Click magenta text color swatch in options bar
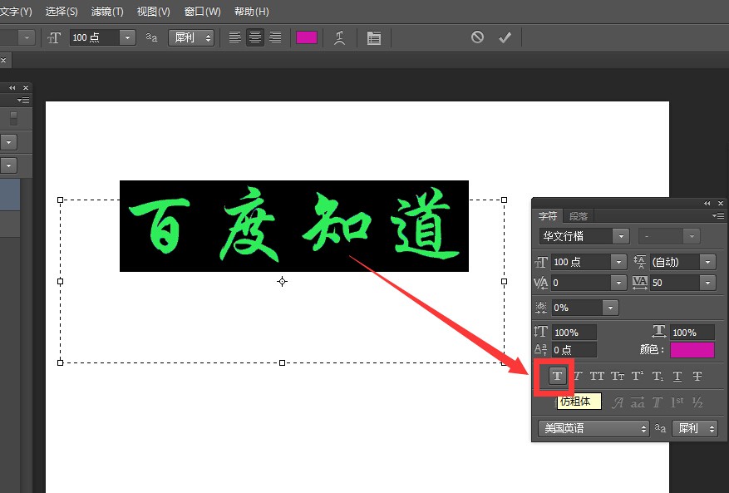 pyautogui.click(x=307, y=37)
